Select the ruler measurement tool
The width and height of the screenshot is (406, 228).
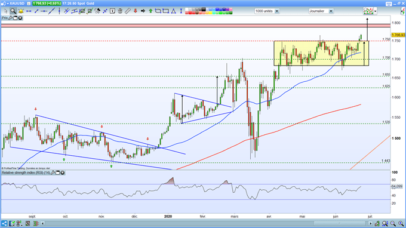(x=128, y=11)
